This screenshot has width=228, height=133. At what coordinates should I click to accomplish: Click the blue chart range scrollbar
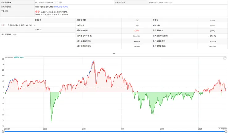(x=114, y=131)
